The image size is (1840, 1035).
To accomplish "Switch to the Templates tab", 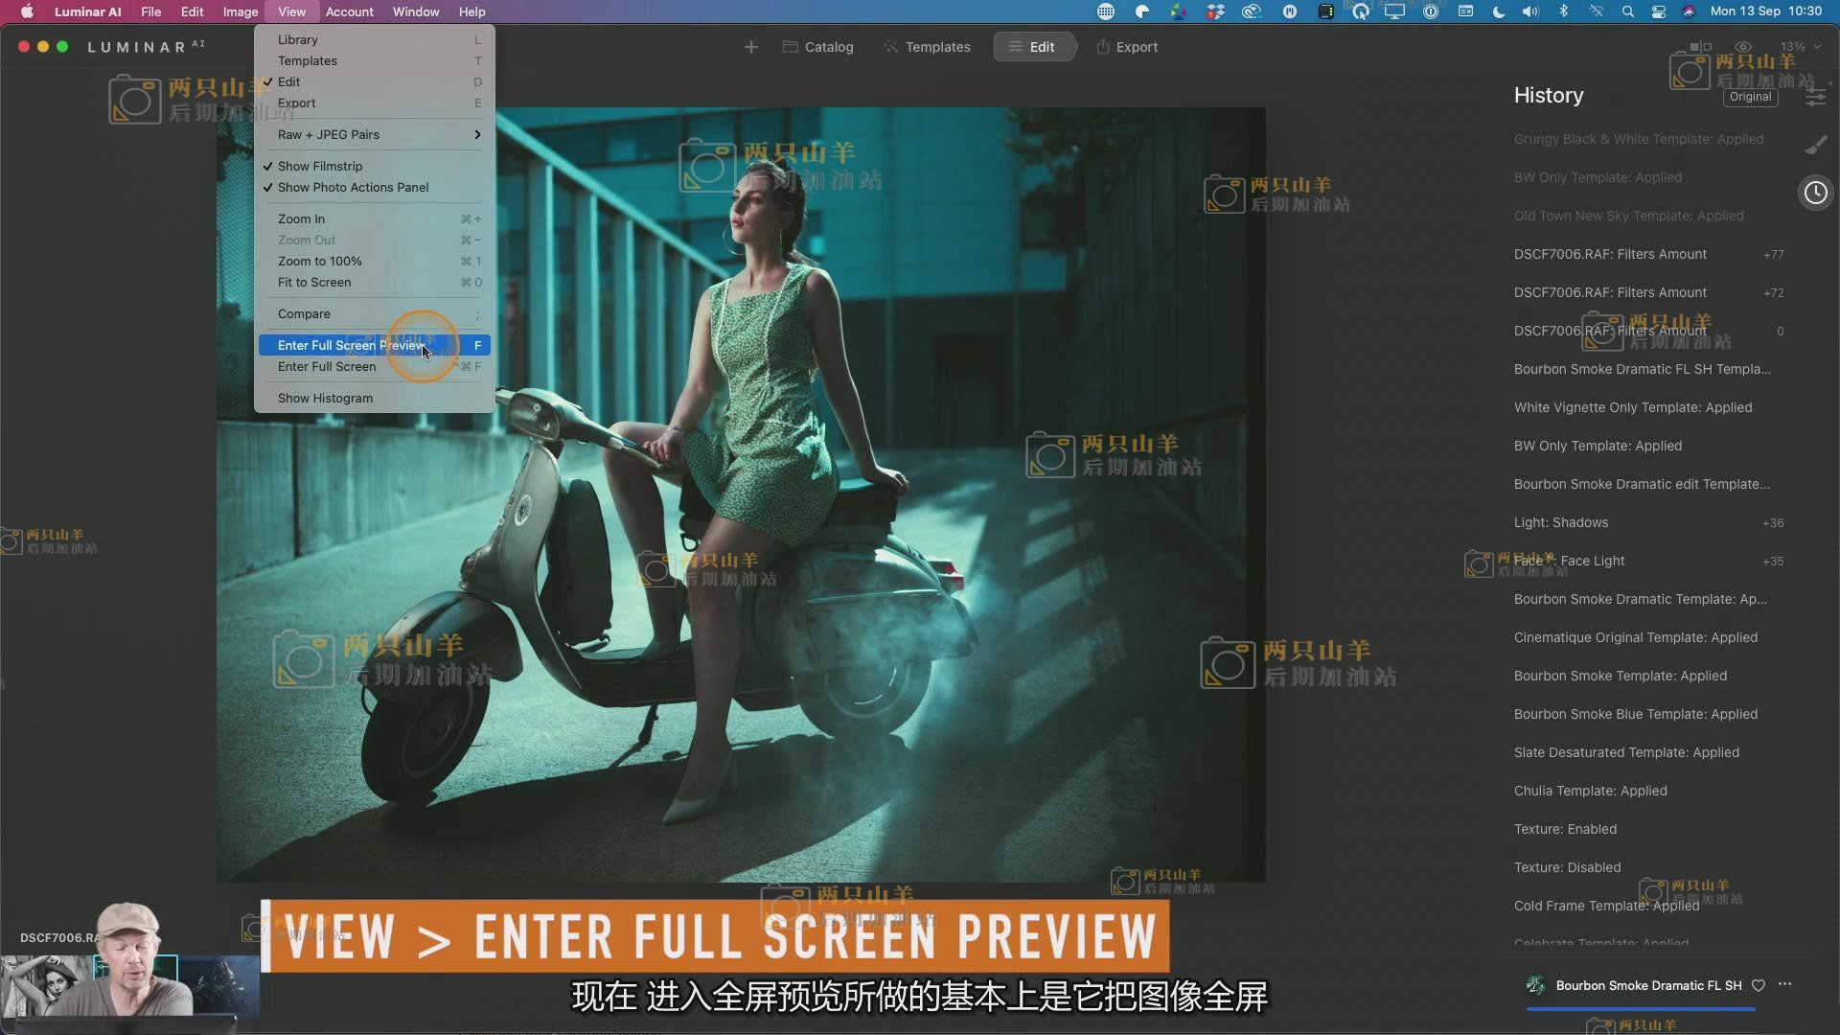I will pos(927,47).
